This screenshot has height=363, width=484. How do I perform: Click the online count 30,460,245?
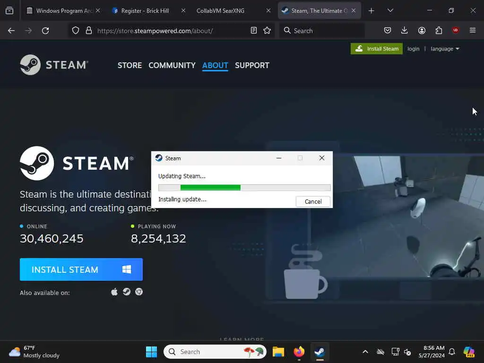52,238
